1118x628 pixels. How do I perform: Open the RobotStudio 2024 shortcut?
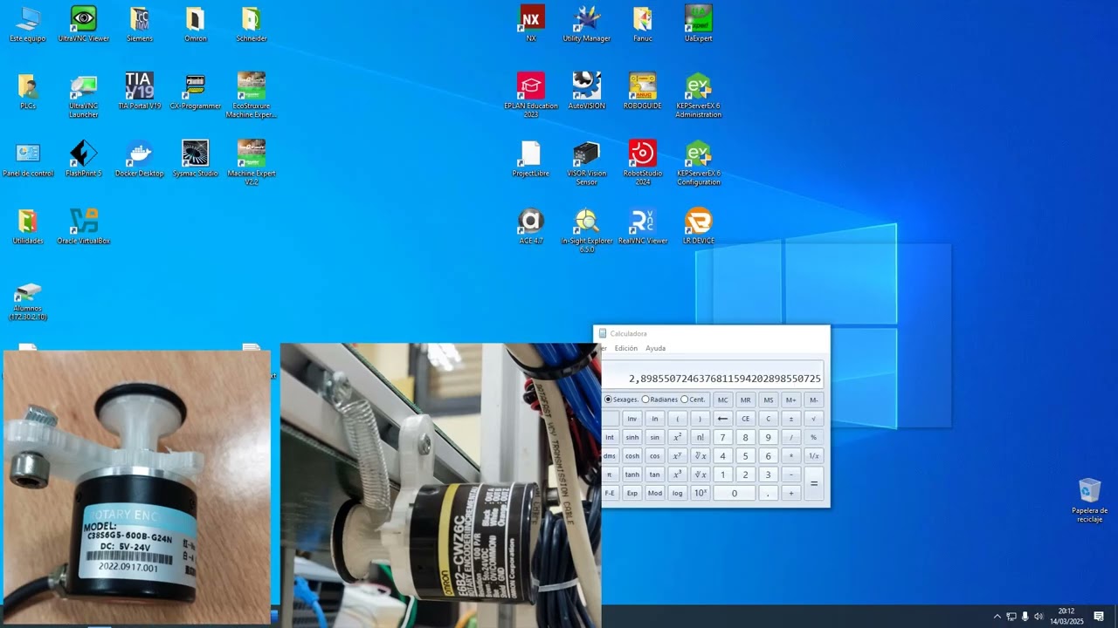click(643, 162)
